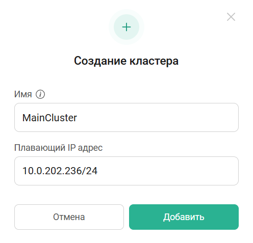Focus the Плавающий IP адрес input field
Viewport: 253px width, 243px height.
coord(127,171)
